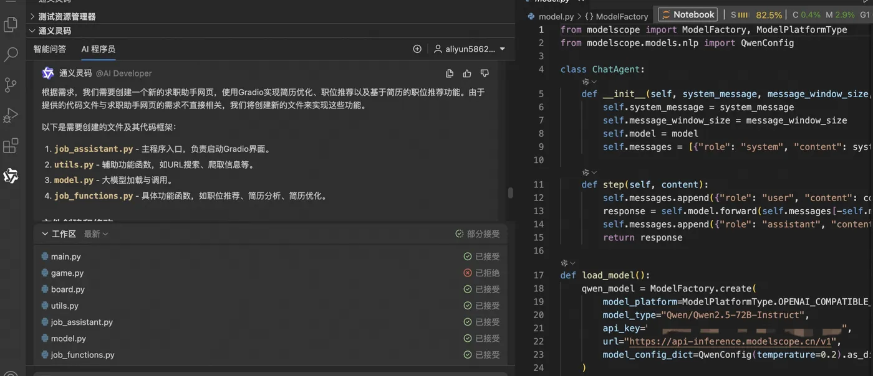Click the accepted check icon for job_functions.py
Screen dimensions: 873x376
(468, 355)
